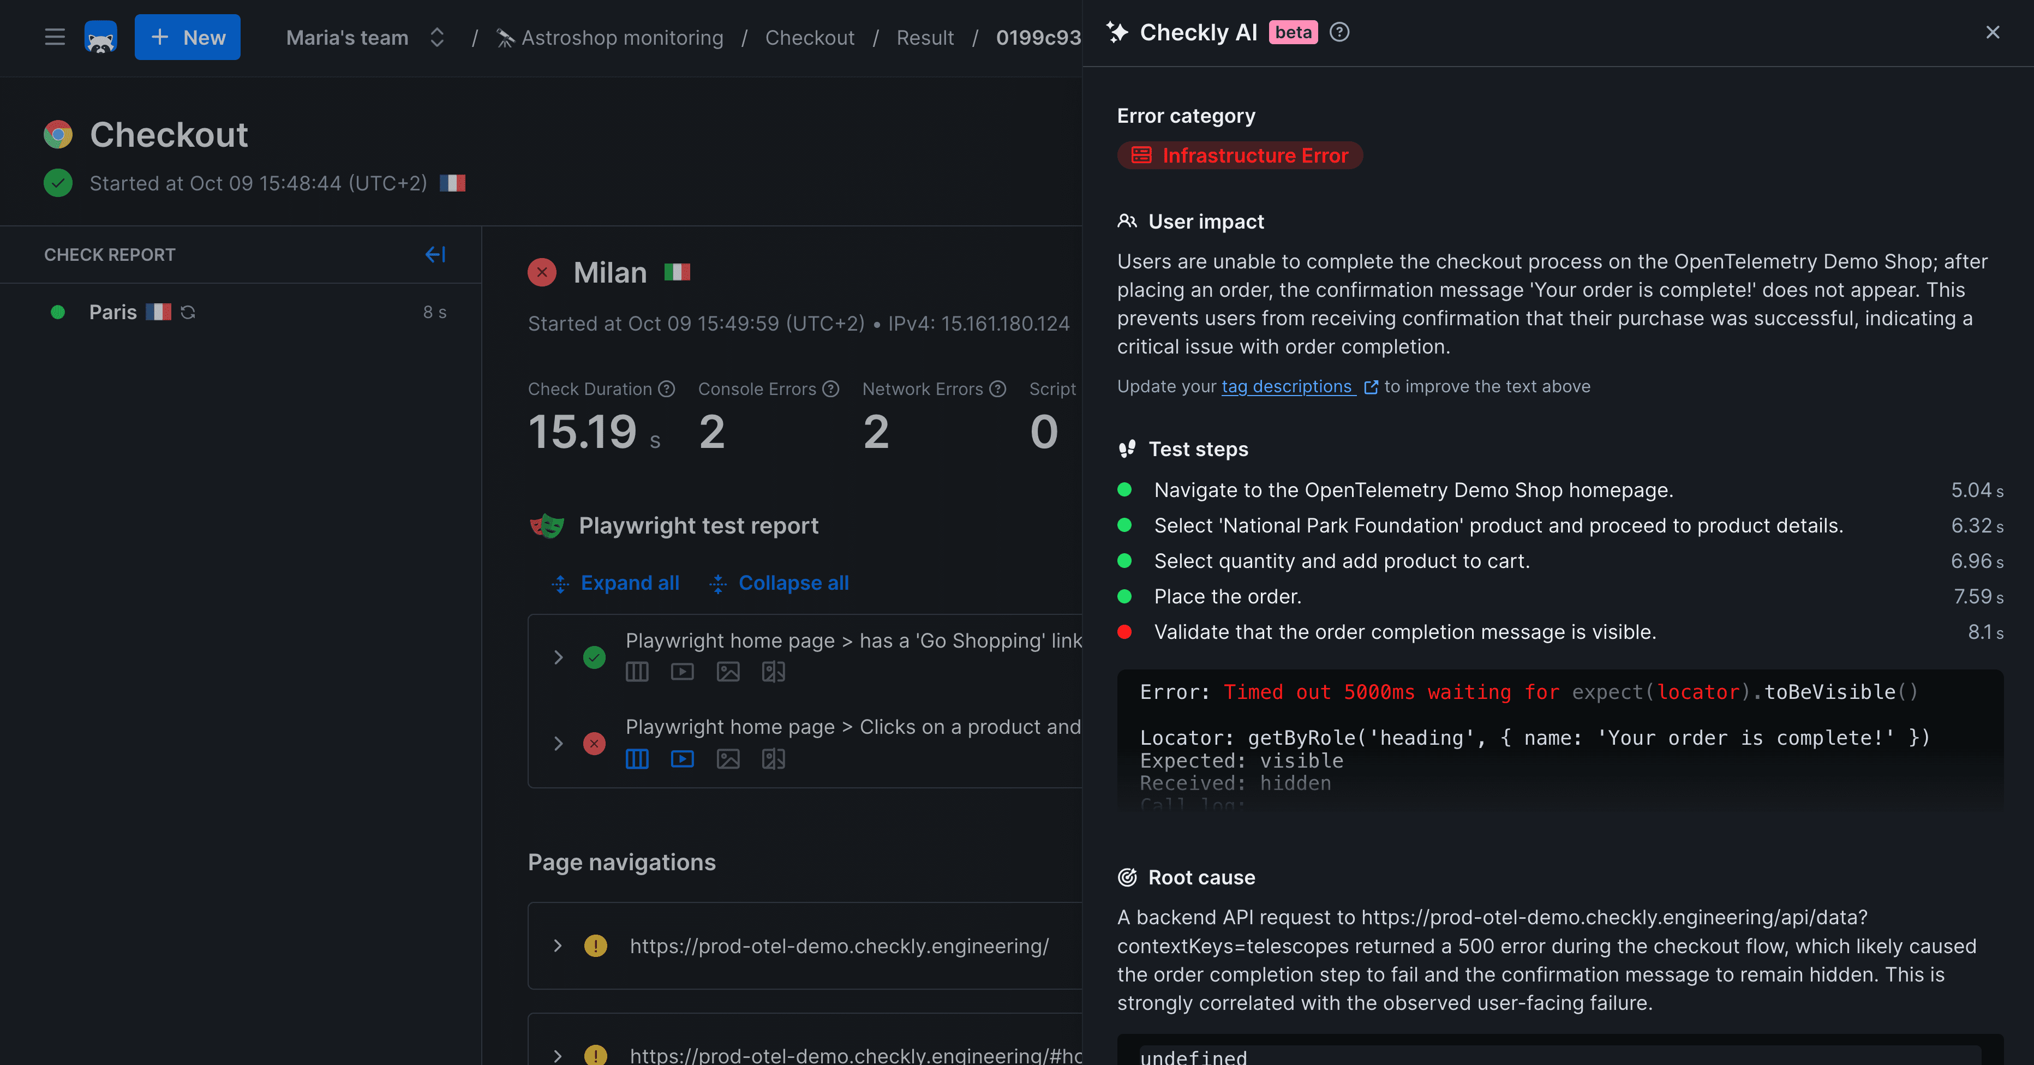Image resolution: width=2034 pixels, height=1065 pixels.
Task: Play video of failed Playwright test
Action: click(x=682, y=759)
